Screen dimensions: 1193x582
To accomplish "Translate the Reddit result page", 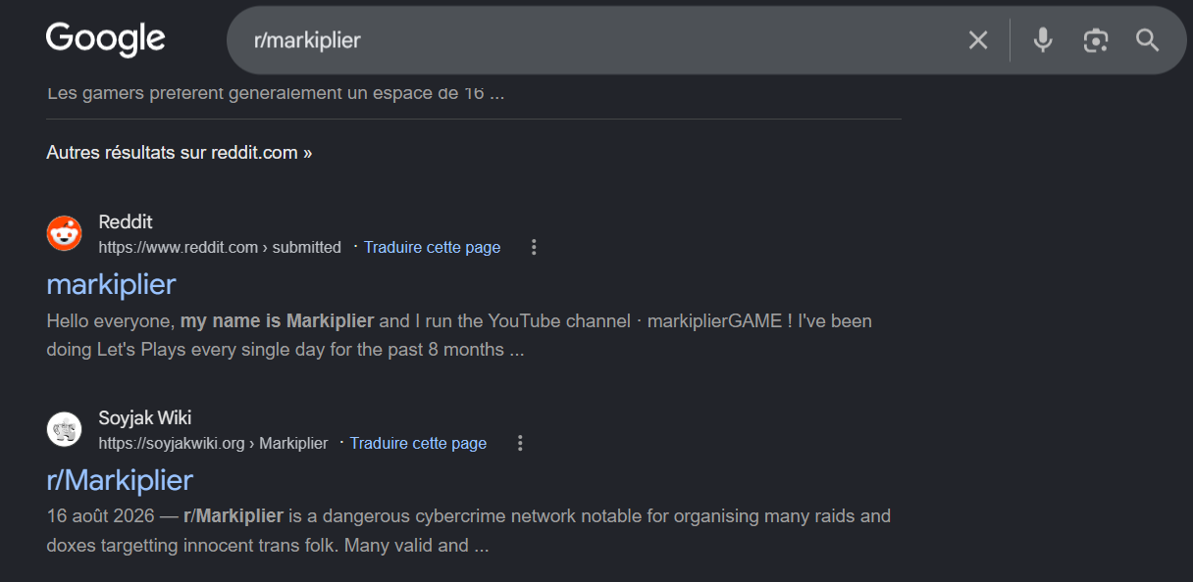I will pyautogui.click(x=432, y=247).
